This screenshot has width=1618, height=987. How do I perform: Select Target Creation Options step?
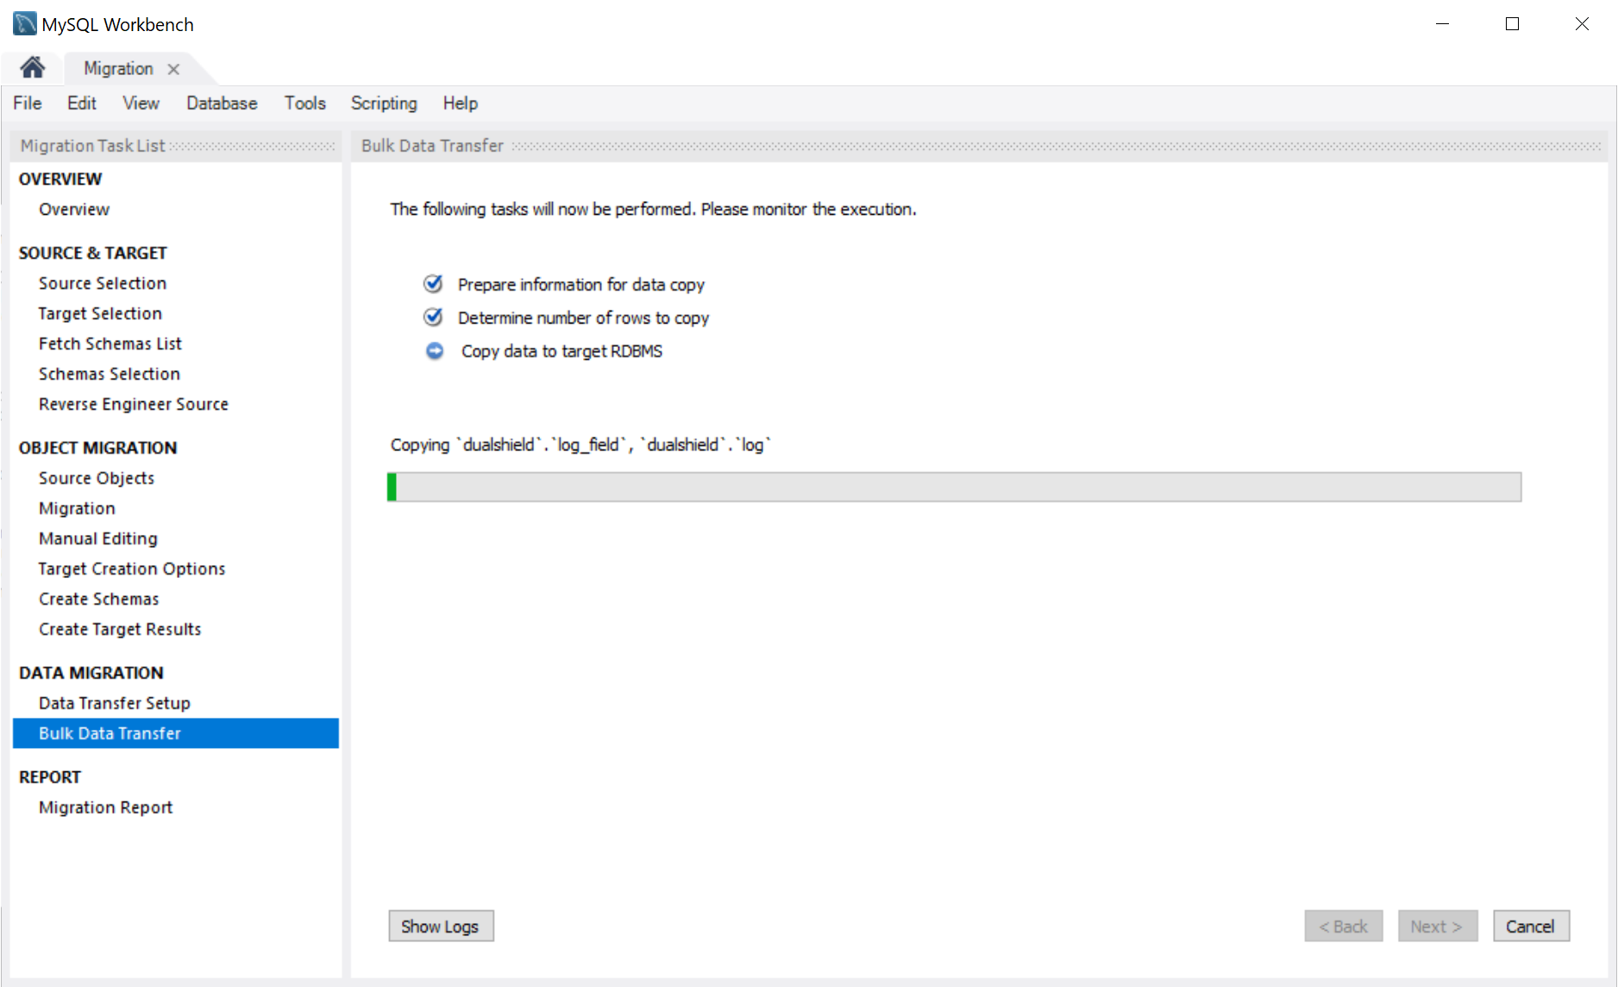click(x=132, y=569)
